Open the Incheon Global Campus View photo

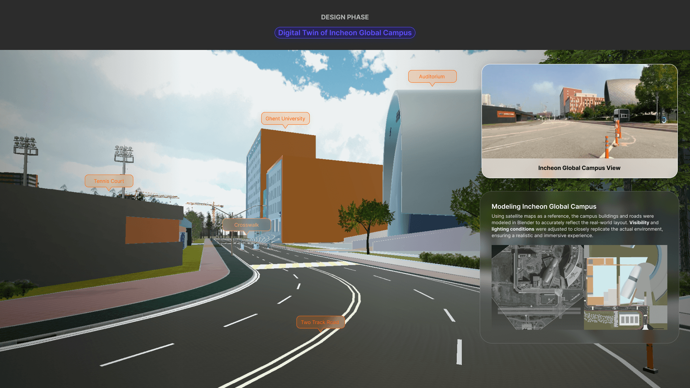579,111
